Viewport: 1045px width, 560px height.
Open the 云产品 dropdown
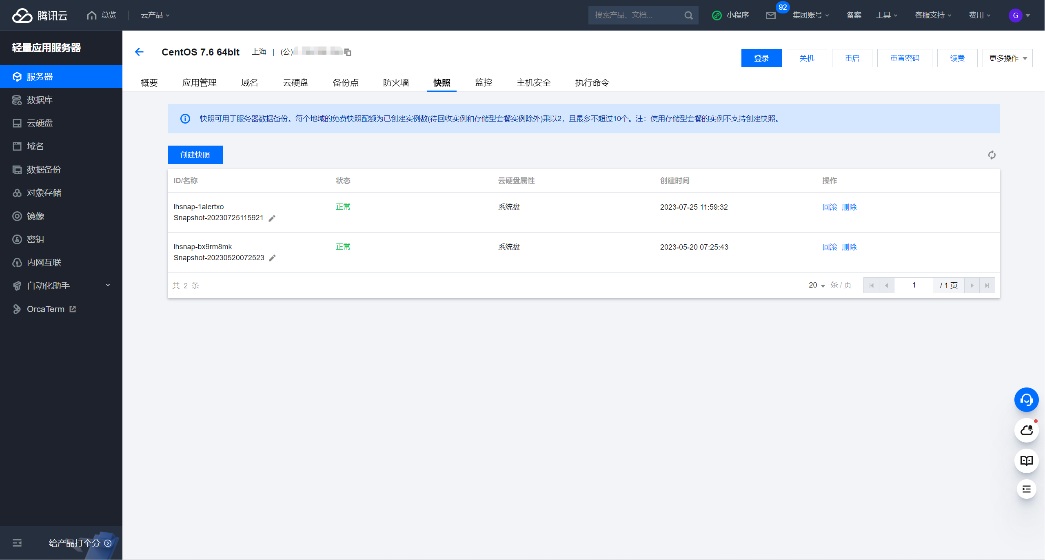tap(155, 15)
